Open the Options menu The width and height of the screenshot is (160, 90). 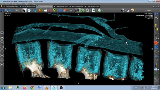pos(28,4)
